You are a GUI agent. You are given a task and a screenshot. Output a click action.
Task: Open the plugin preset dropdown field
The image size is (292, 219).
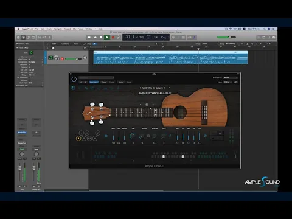pos(97,78)
